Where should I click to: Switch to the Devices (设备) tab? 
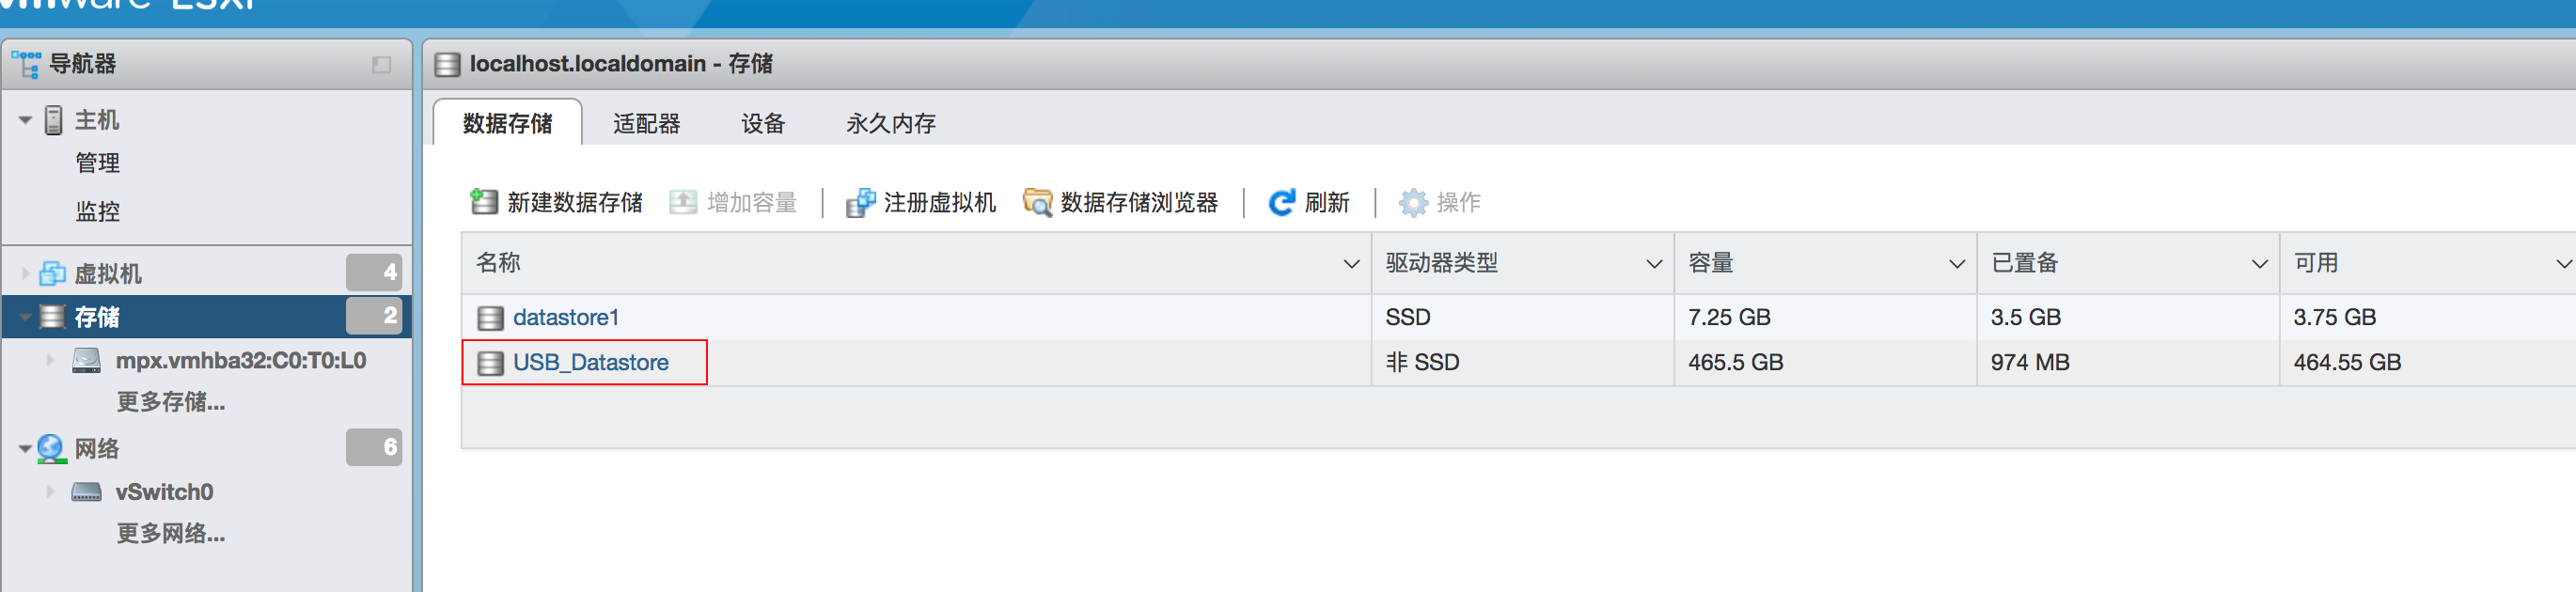(762, 123)
